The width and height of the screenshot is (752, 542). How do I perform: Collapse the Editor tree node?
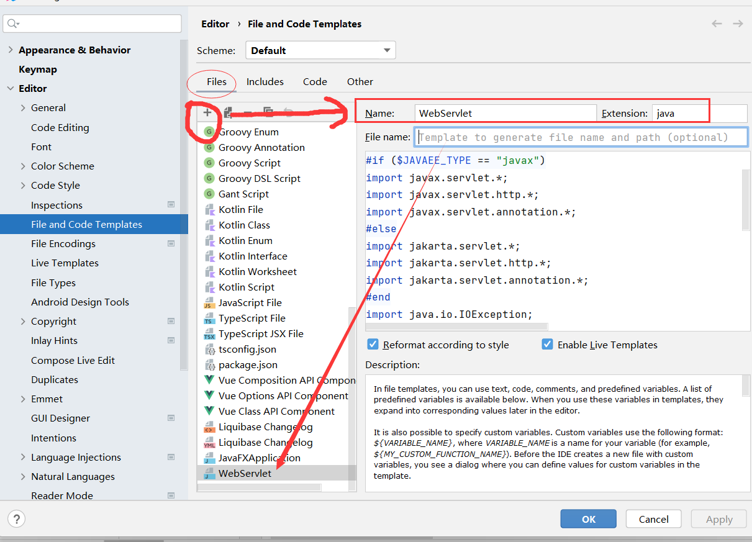[x=11, y=88]
